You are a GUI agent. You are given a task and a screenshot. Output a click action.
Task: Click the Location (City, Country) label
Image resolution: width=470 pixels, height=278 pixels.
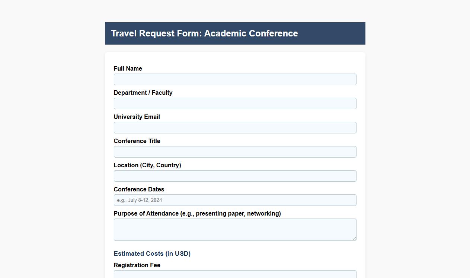(x=147, y=165)
